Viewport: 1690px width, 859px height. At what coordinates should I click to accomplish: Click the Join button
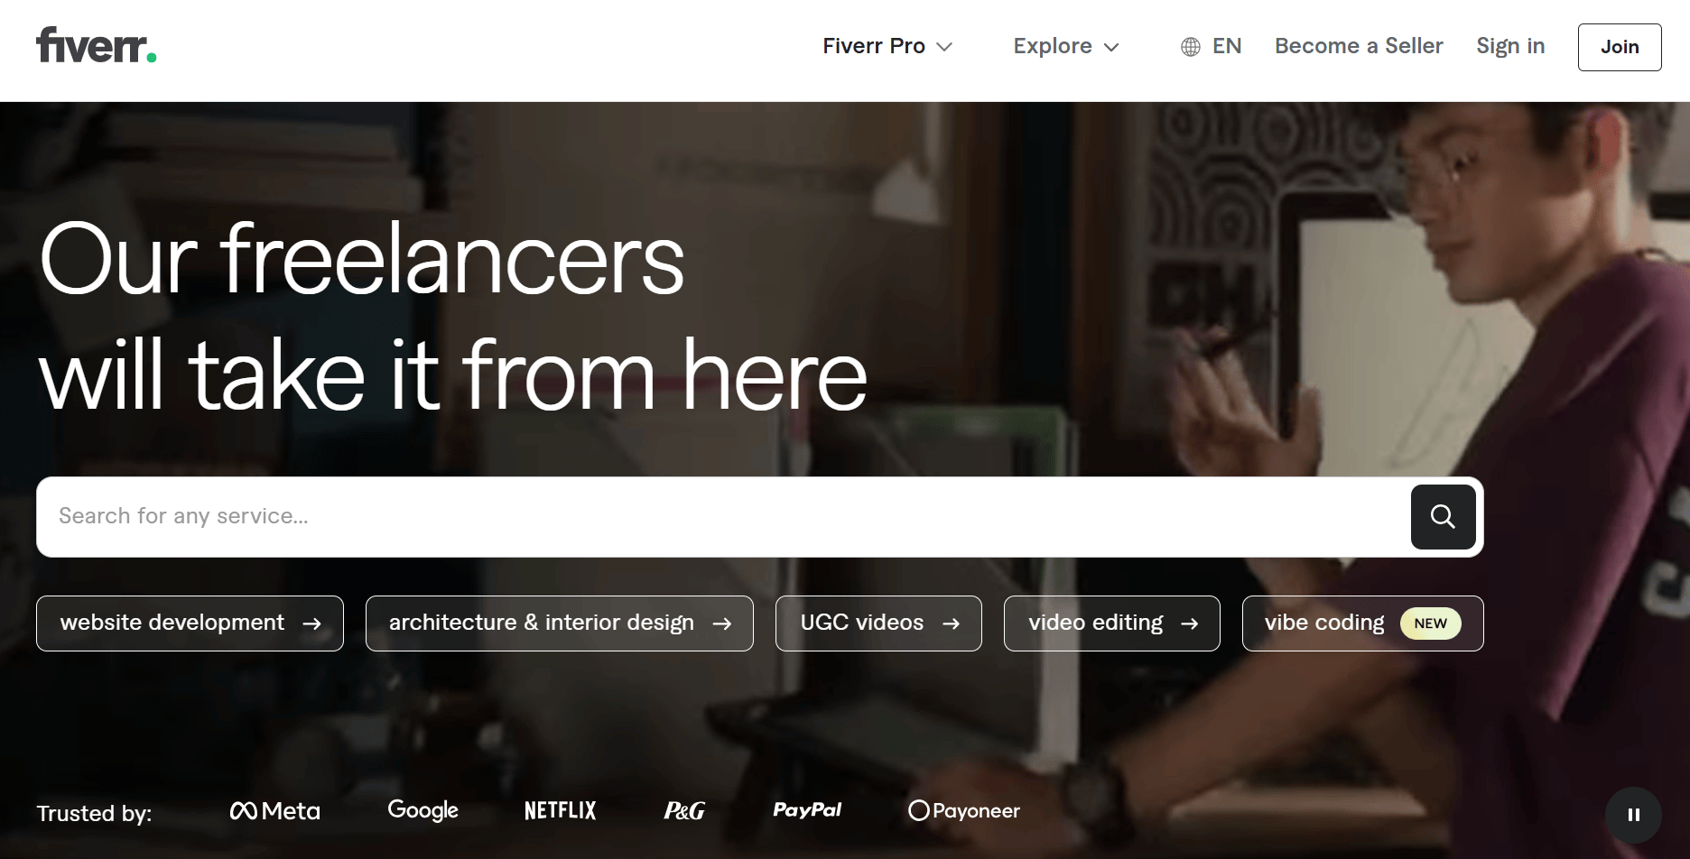(x=1620, y=47)
